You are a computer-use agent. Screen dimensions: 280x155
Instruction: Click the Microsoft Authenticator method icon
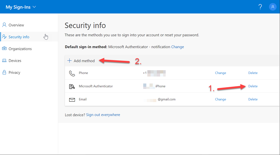click(72, 86)
